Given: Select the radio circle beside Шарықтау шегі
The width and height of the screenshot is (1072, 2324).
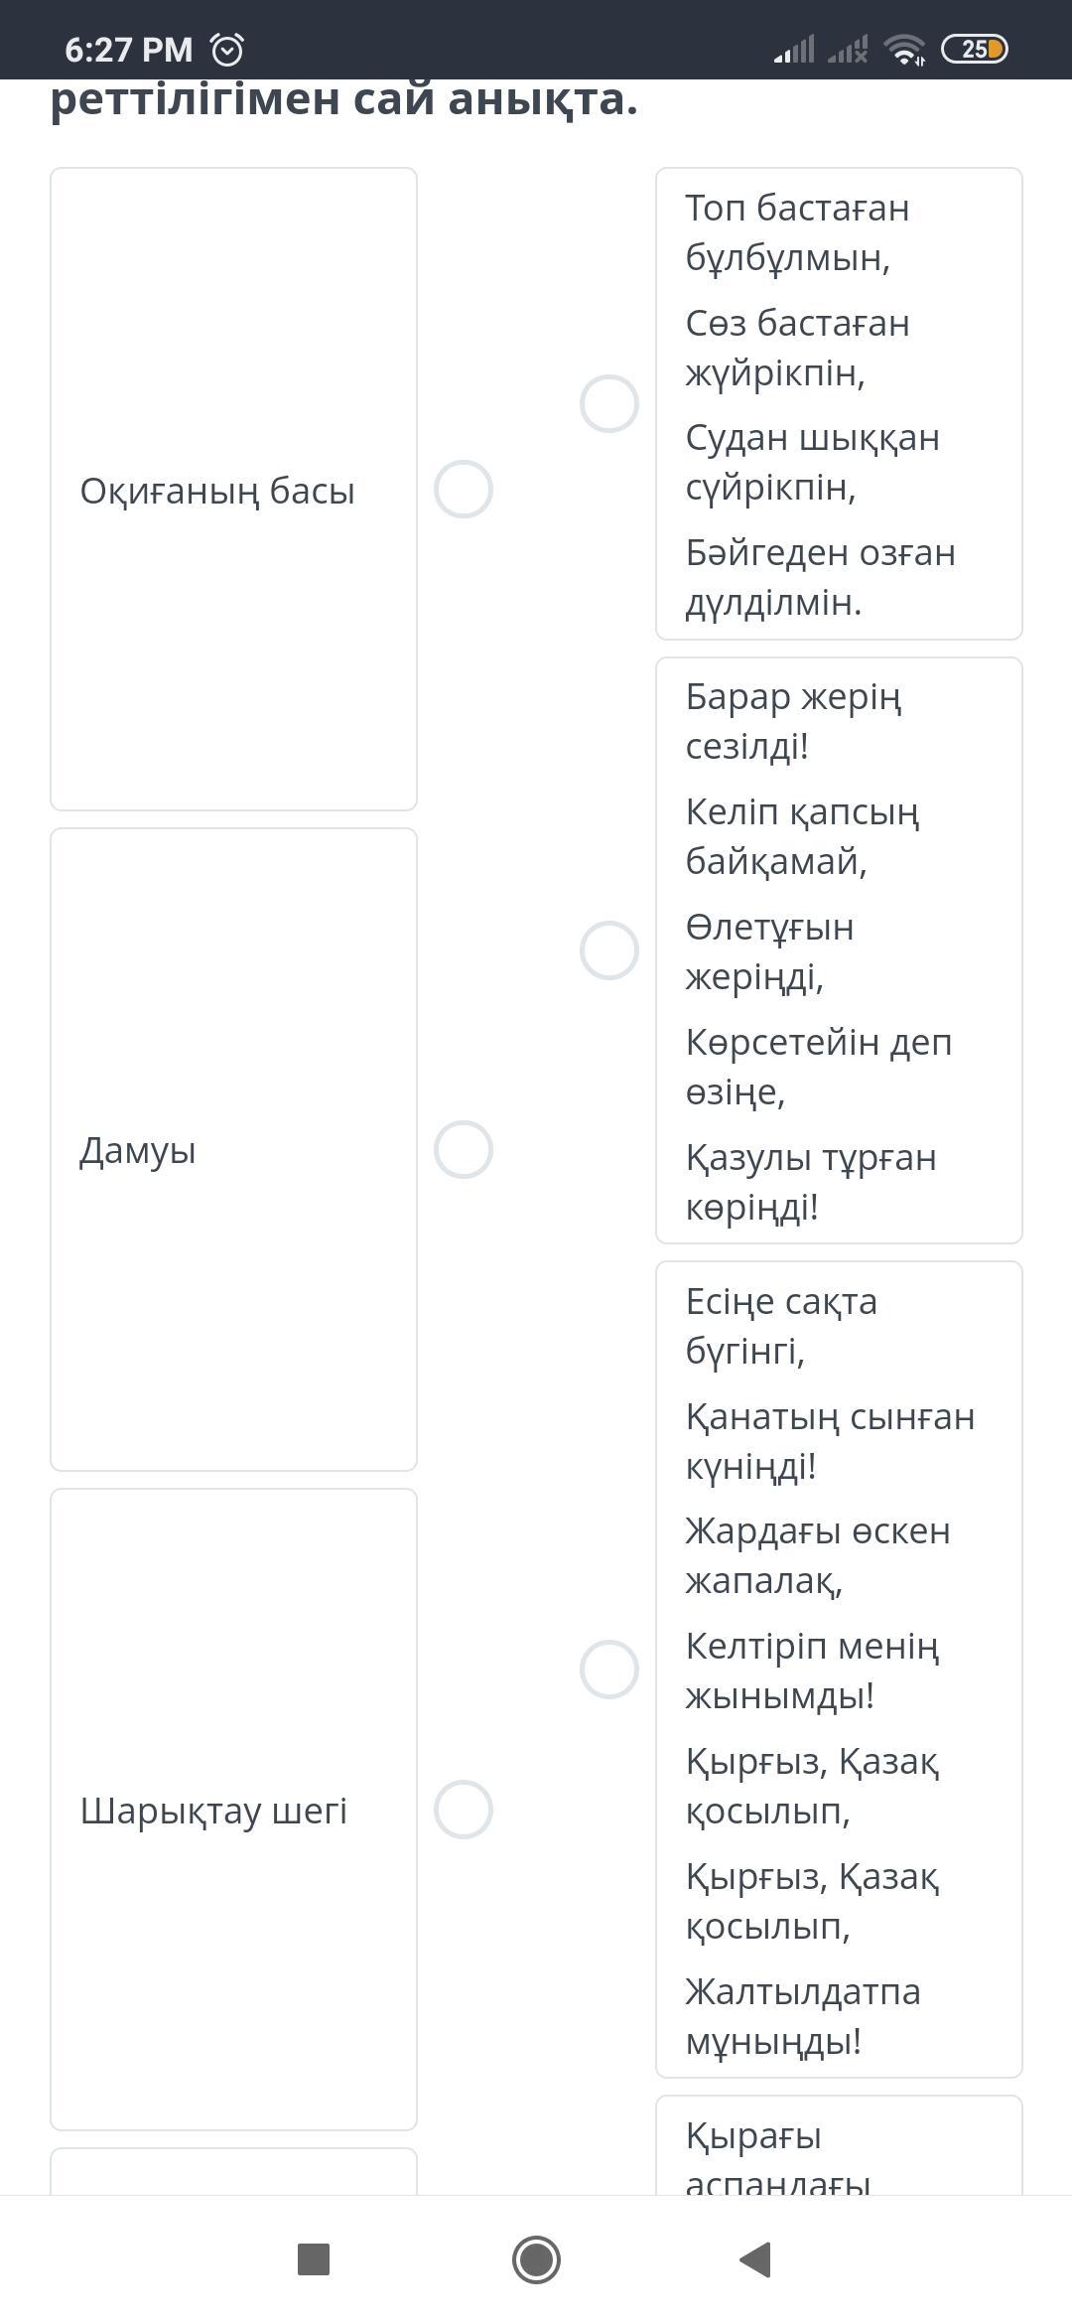Looking at the screenshot, I should 464,1810.
